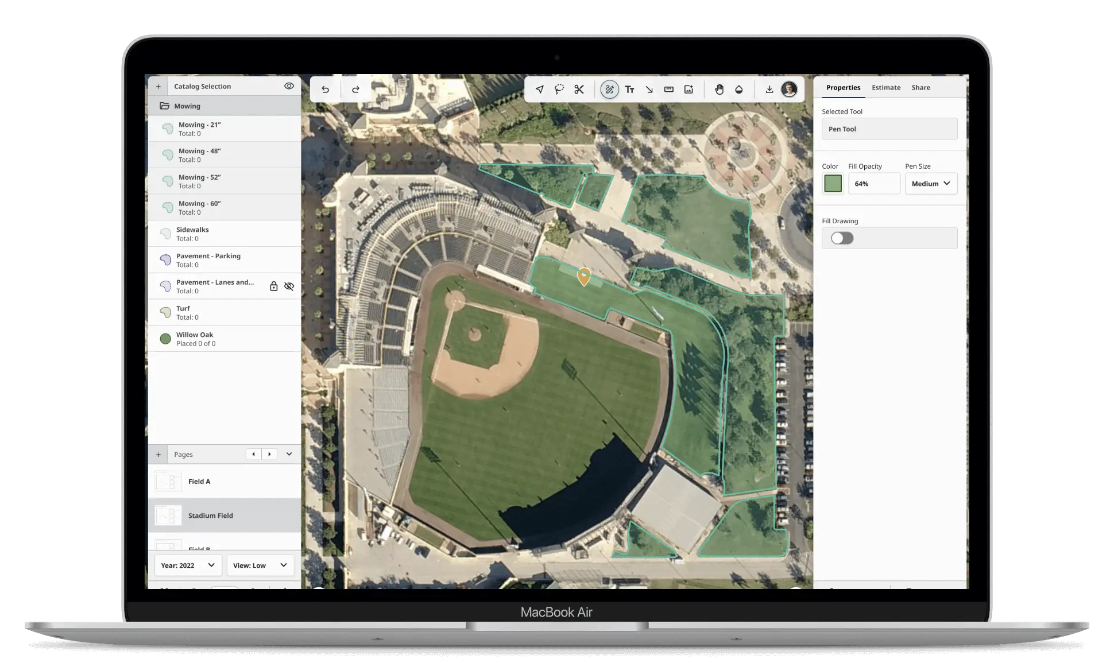Click the Fill Opacity input field
The height and width of the screenshot is (663, 1114).
tap(873, 184)
